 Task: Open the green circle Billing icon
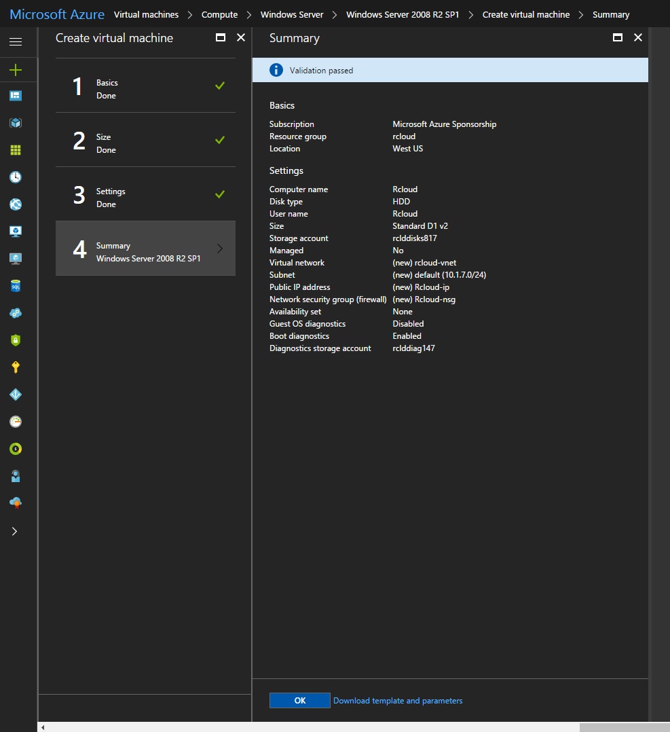tap(15, 449)
